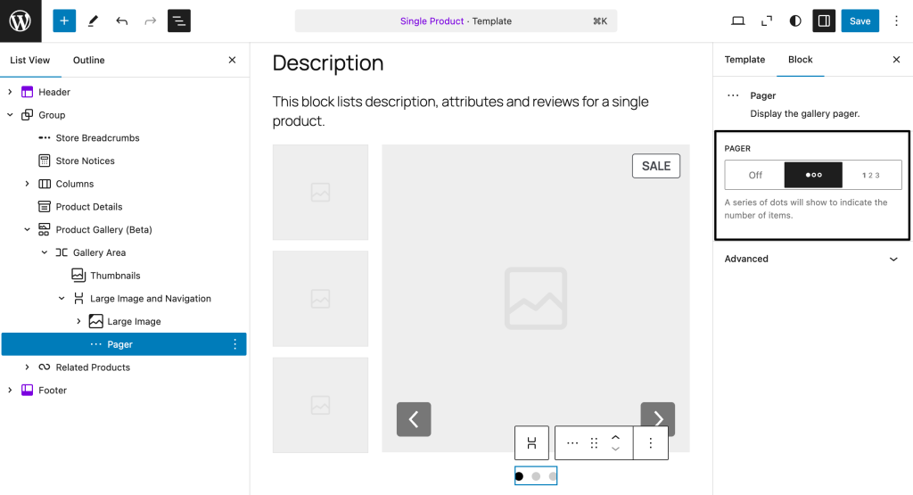Select Store Breadcrumbs in List View
The image size is (913, 495).
tap(97, 138)
